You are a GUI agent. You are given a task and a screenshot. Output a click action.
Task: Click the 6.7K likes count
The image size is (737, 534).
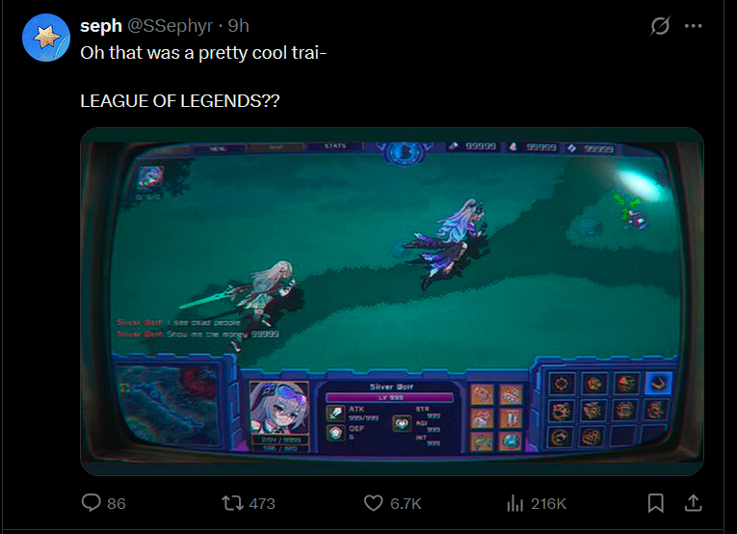[406, 503]
